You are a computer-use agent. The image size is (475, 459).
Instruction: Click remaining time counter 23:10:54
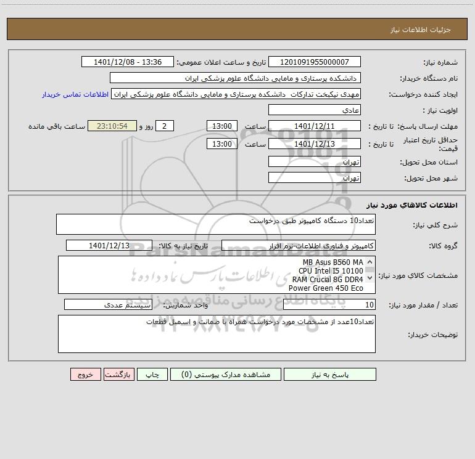pyautogui.click(x=112, y=126)
